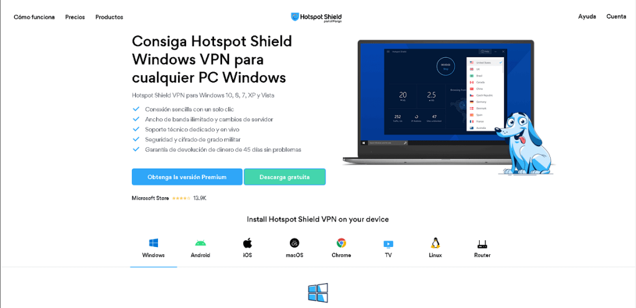
Task: Open the Precios menu item
Action: (75, 17)
